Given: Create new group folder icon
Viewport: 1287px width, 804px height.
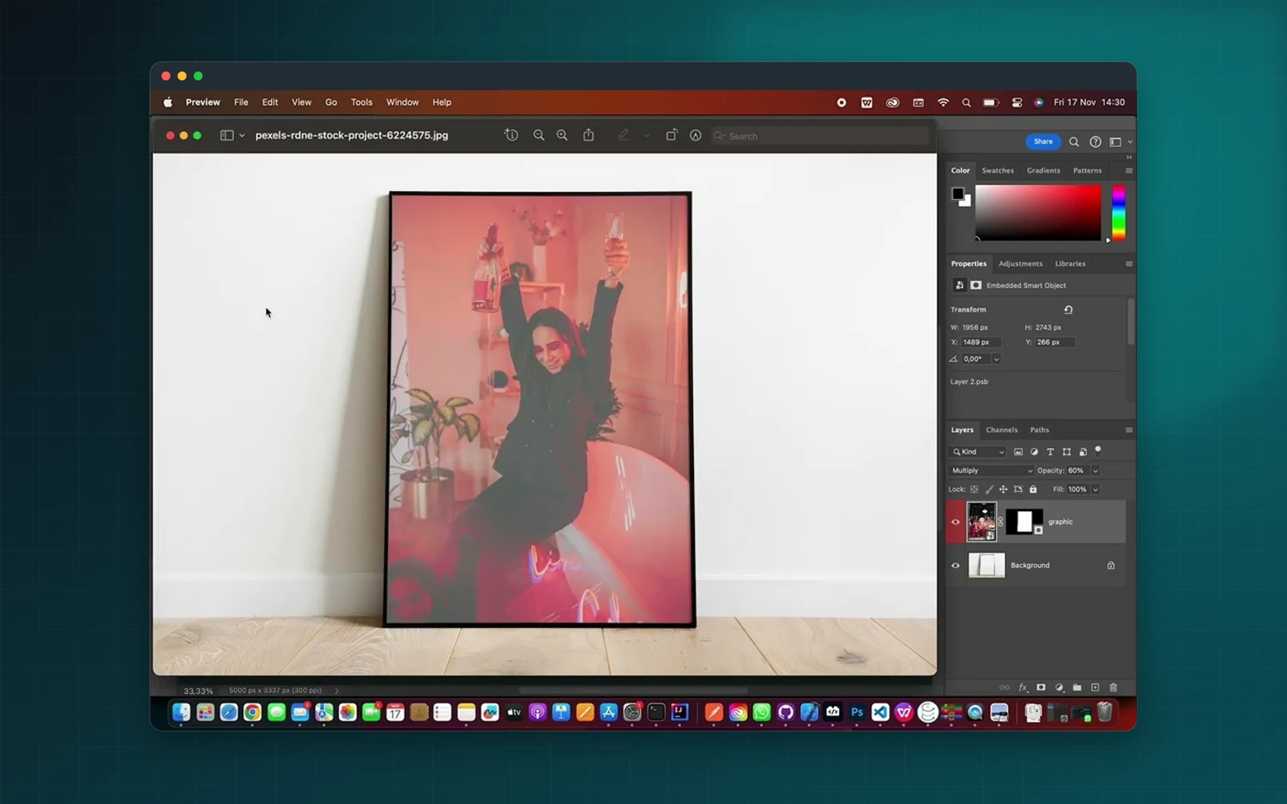Looking at the screenshot, I should pyautogui.click(x=1077, y=687).
